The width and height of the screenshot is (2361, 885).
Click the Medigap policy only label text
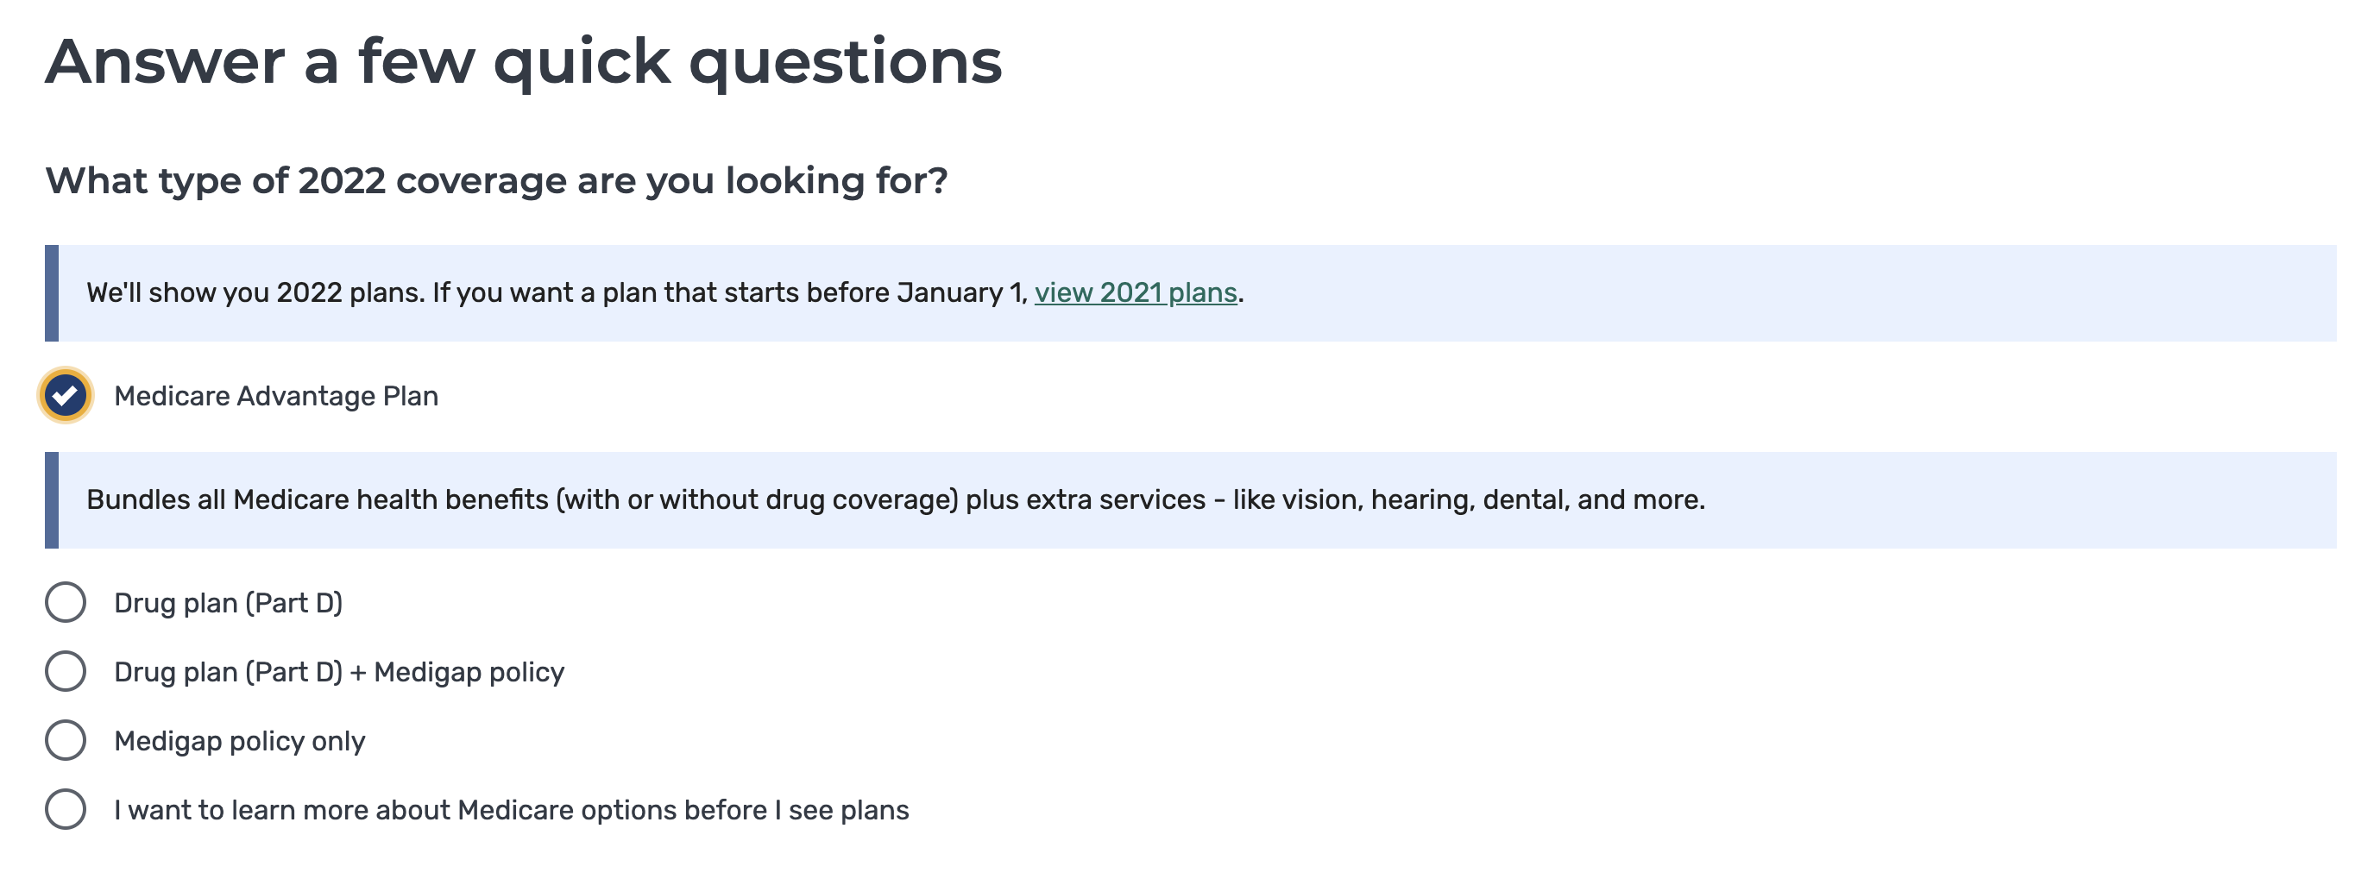click(239, 741)
